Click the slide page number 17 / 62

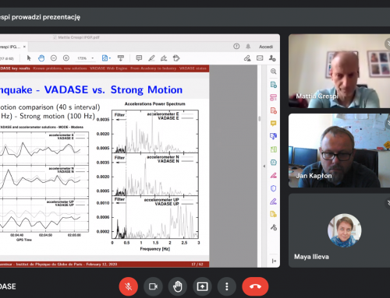(x=197, y=264)
